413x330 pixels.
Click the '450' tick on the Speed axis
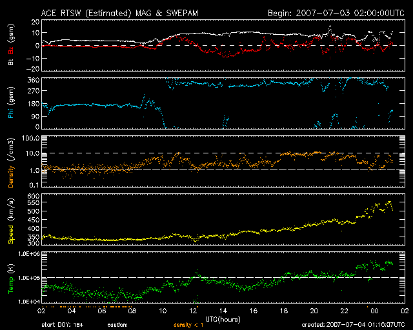click(x=34, y=220)
